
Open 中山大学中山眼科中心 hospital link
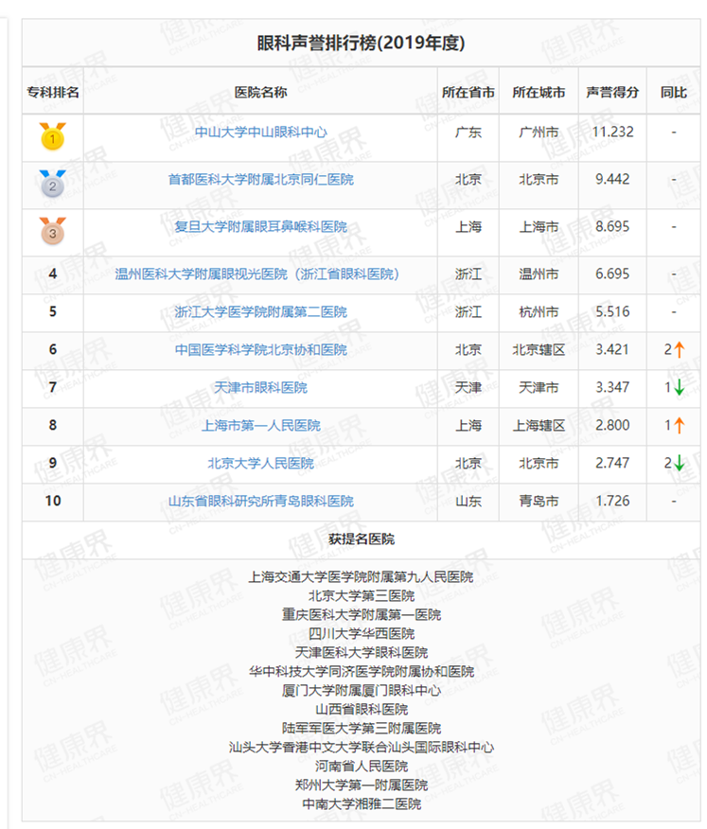[260, 132]
